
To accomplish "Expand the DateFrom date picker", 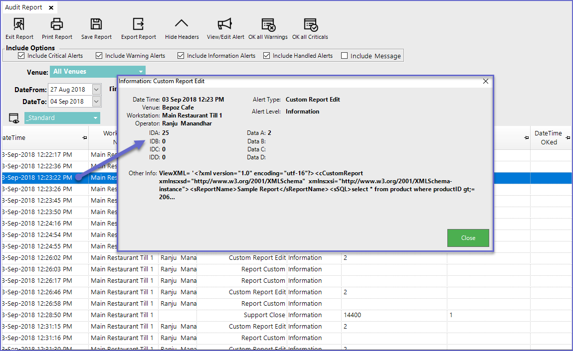I will click(x=96, y=90).
